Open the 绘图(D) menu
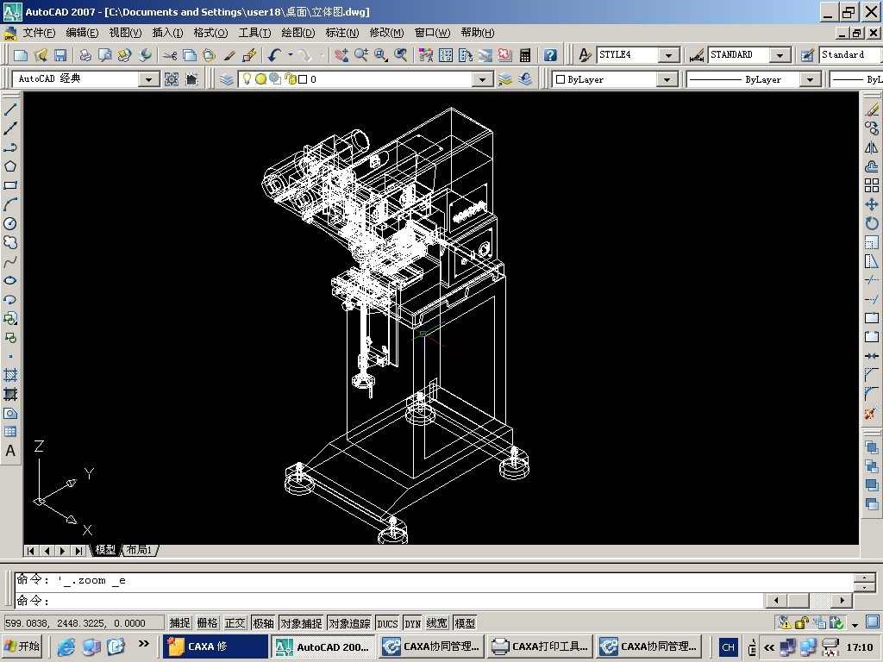Image resolution: width=883 pixels, height=662 pixels. coord(297,33)
